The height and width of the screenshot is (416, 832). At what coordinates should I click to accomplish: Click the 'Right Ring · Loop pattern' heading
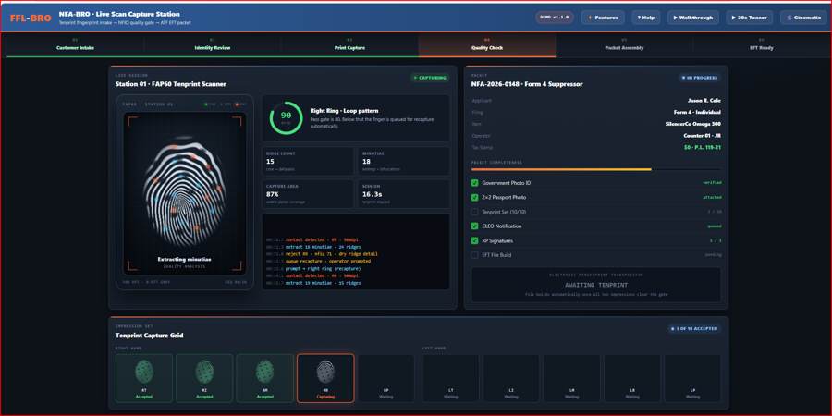[344, 111]
